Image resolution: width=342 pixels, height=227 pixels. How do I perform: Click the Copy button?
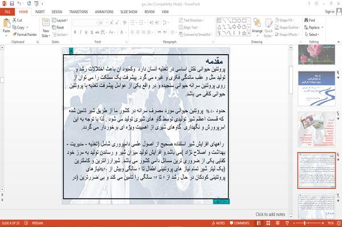pyautogui.click(x=19, y=27)
